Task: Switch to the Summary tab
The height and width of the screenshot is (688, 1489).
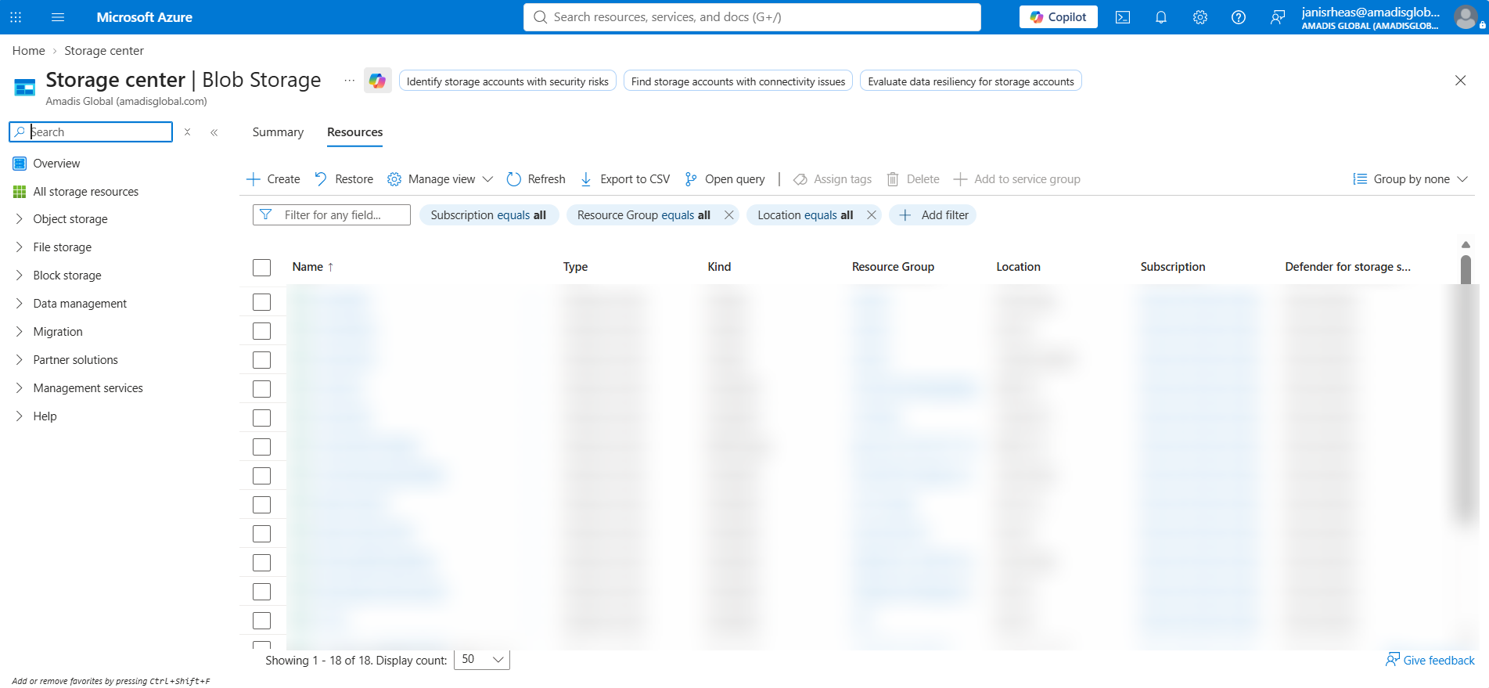Action: click(278, 132)
